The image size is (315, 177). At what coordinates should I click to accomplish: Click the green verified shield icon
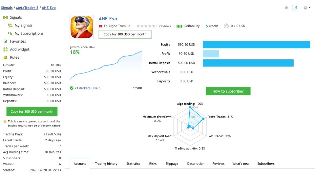[x=72, y=88]
